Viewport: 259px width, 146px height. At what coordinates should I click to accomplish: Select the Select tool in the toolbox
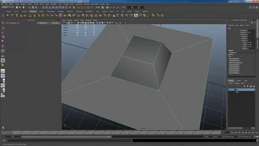pos(3,23)
